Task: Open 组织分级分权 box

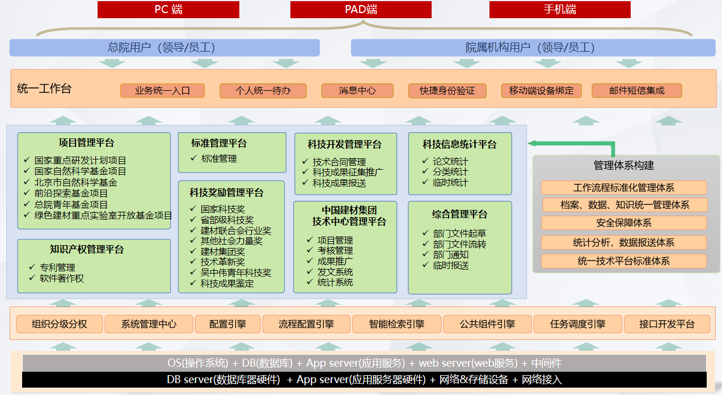Action: (60, 324)
